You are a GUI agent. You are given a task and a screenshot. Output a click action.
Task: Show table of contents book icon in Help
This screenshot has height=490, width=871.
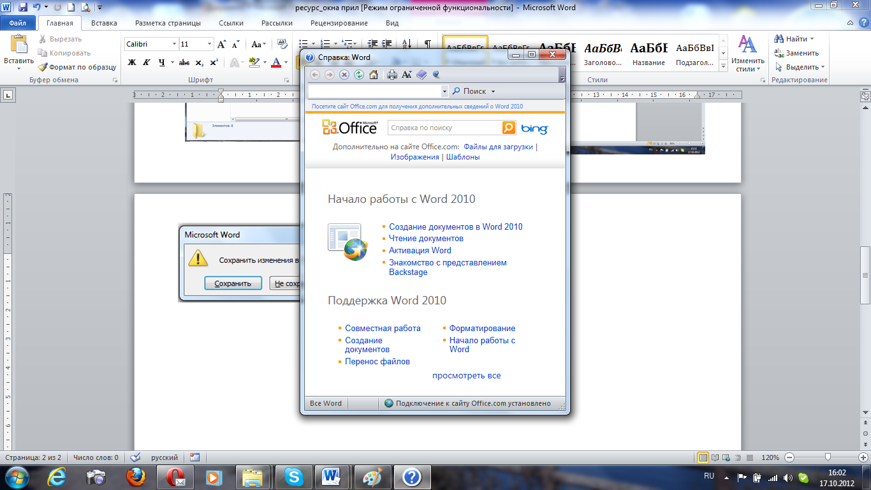click(x=421, y=75)
